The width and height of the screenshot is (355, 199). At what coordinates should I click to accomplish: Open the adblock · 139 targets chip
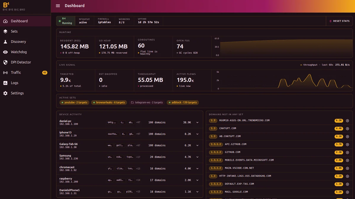coord(183,103)
